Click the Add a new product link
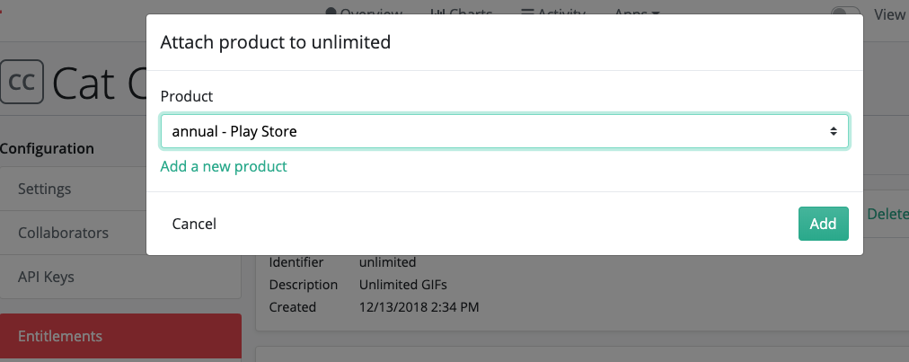Image resolution: width=909 pixels, height=362 pixels. point(224,166)
